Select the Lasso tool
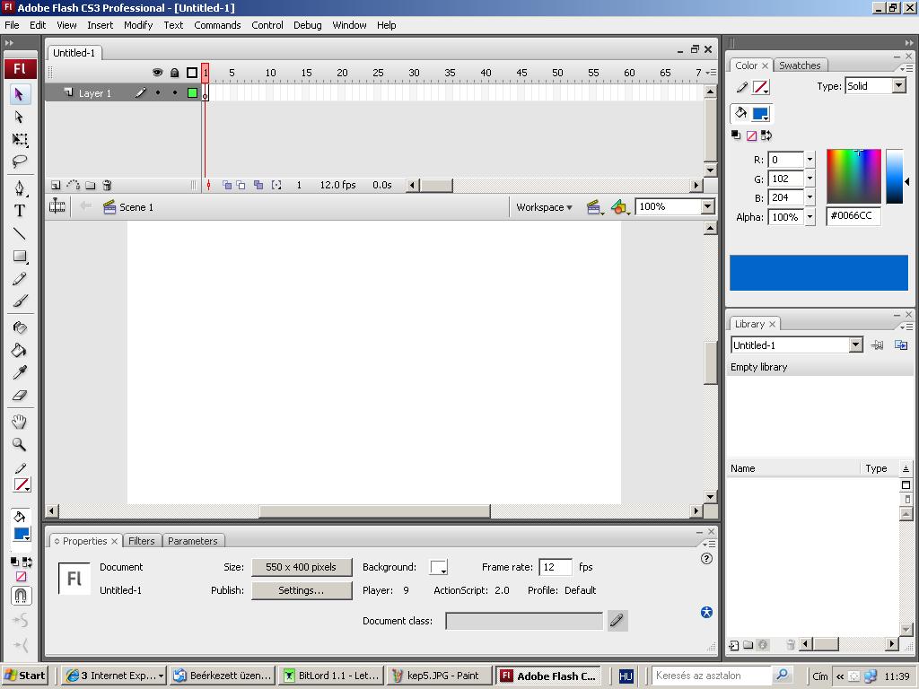This screenshot has width=919, height=689. click(20, 161)
